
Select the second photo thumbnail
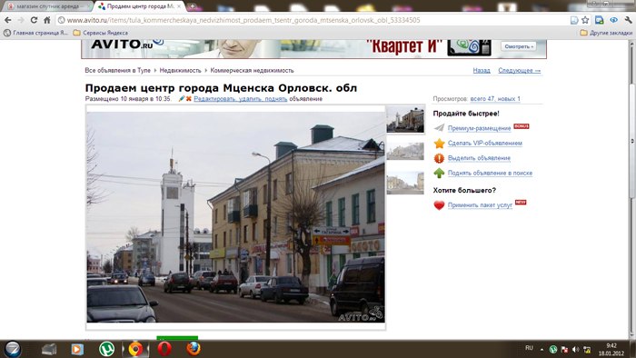(405, 151)
